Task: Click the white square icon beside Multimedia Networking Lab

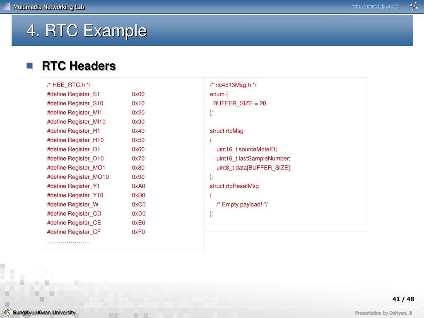Action: (5, 6)
